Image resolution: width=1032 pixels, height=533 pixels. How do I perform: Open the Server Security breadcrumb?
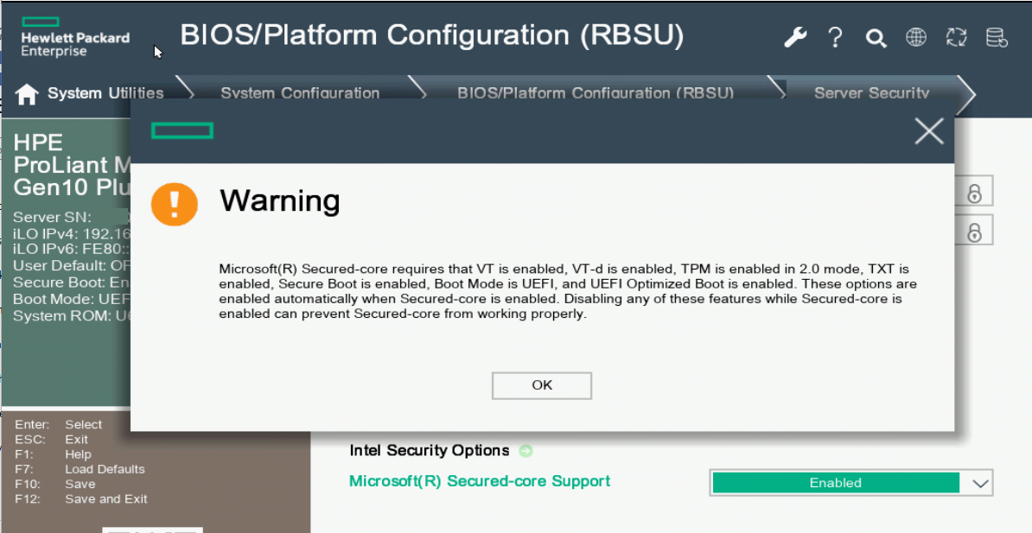pyautogui.click(x=870, y=93)
